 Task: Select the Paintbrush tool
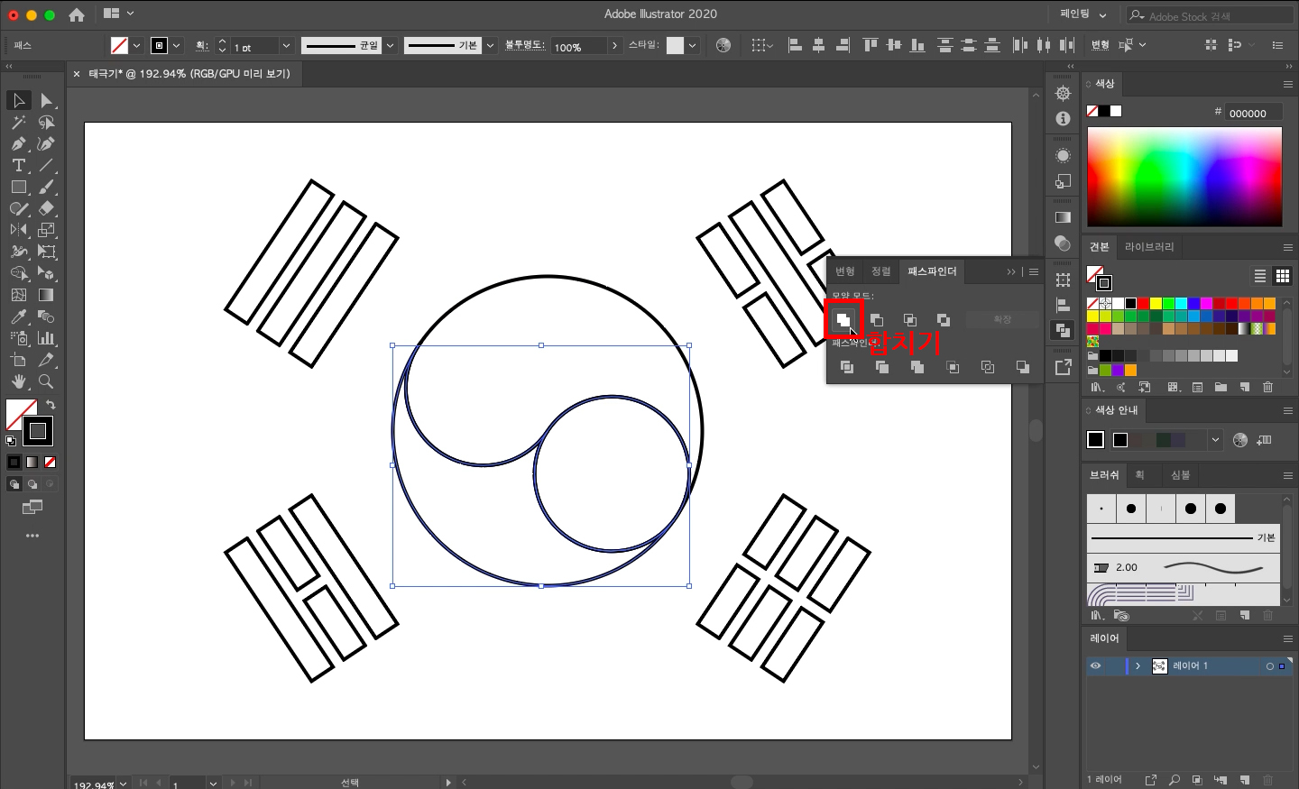(x=46, y=187)
